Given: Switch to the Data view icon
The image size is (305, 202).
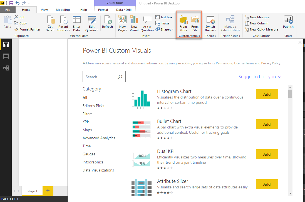Looking at the screenshot, I should [6, 56].
